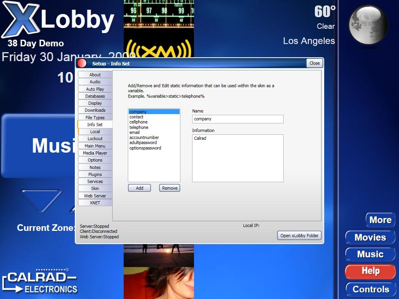Open the Notes setup tab
The height and width of the screenshot is (299, 399).
click(95, 167)
